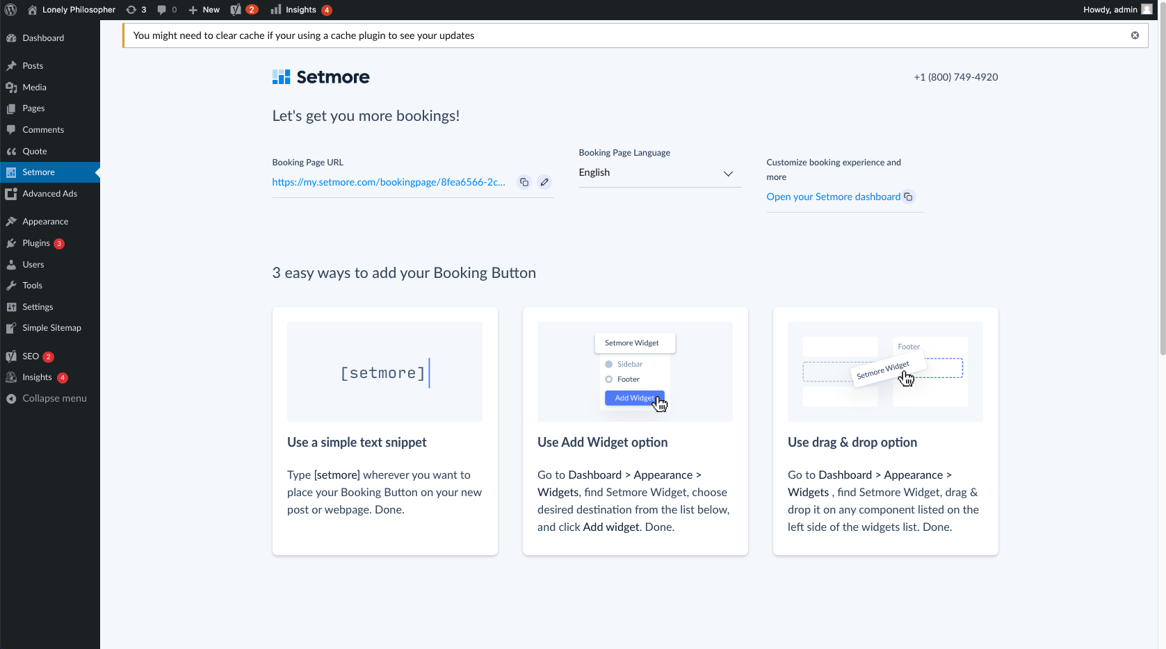Open the Howdy, admin account menu
Viewport: 1166px width, 649px height.
1117,10
